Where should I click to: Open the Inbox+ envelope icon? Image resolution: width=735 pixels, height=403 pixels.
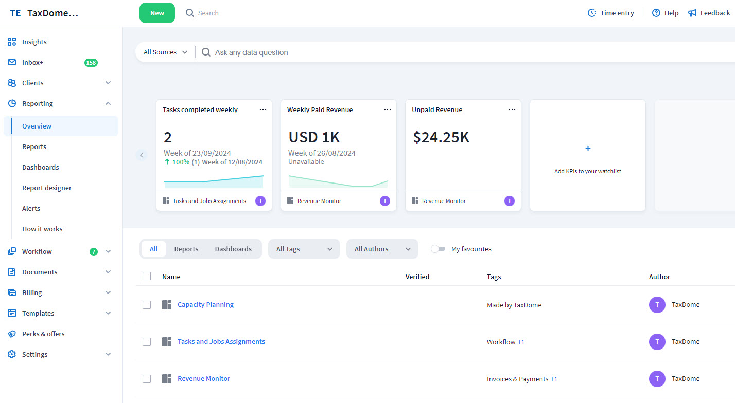click(12, 62)
